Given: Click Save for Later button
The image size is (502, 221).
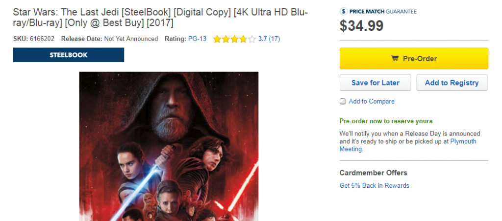Looking at the screenshot, I should (x=375, y=83).
